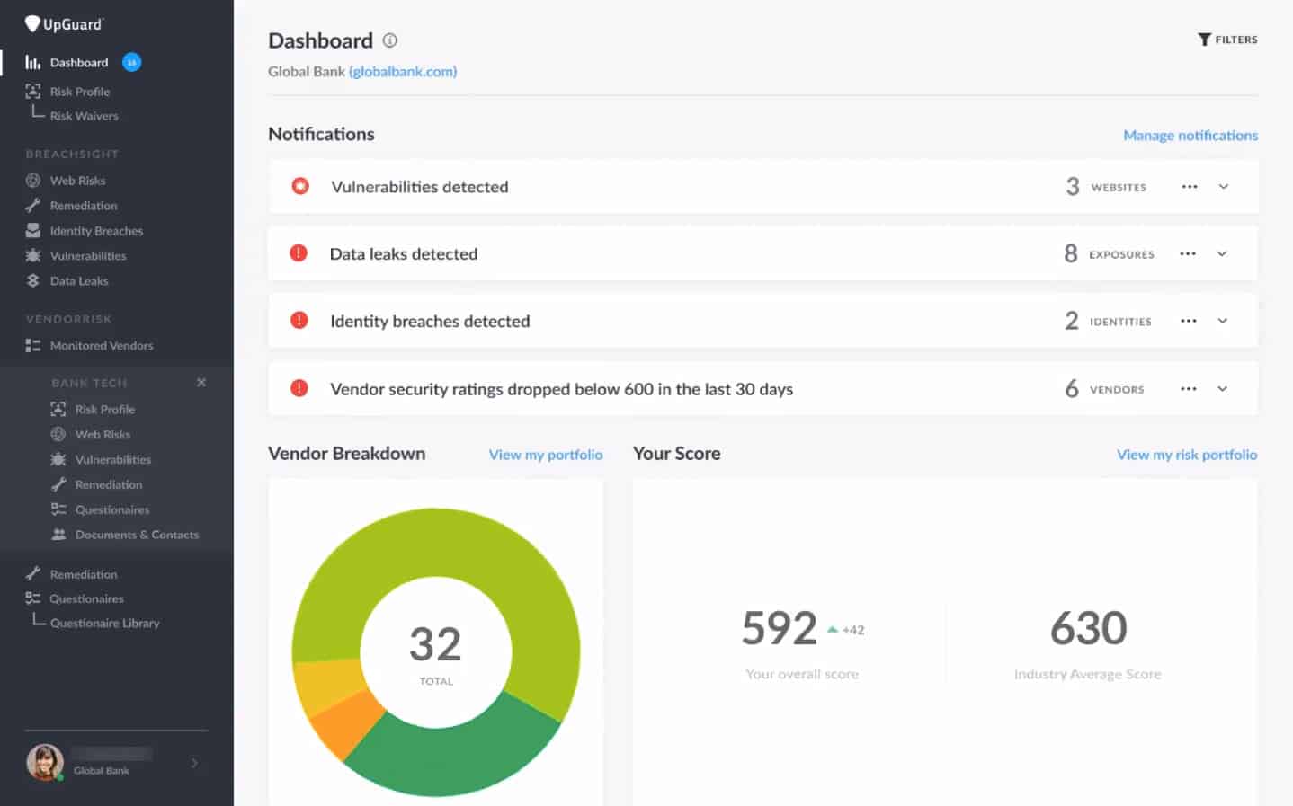This screenshot has width=1293, height=806.
Task: Open the Dashboard bar chart icon
Action: tap(33, 62)
